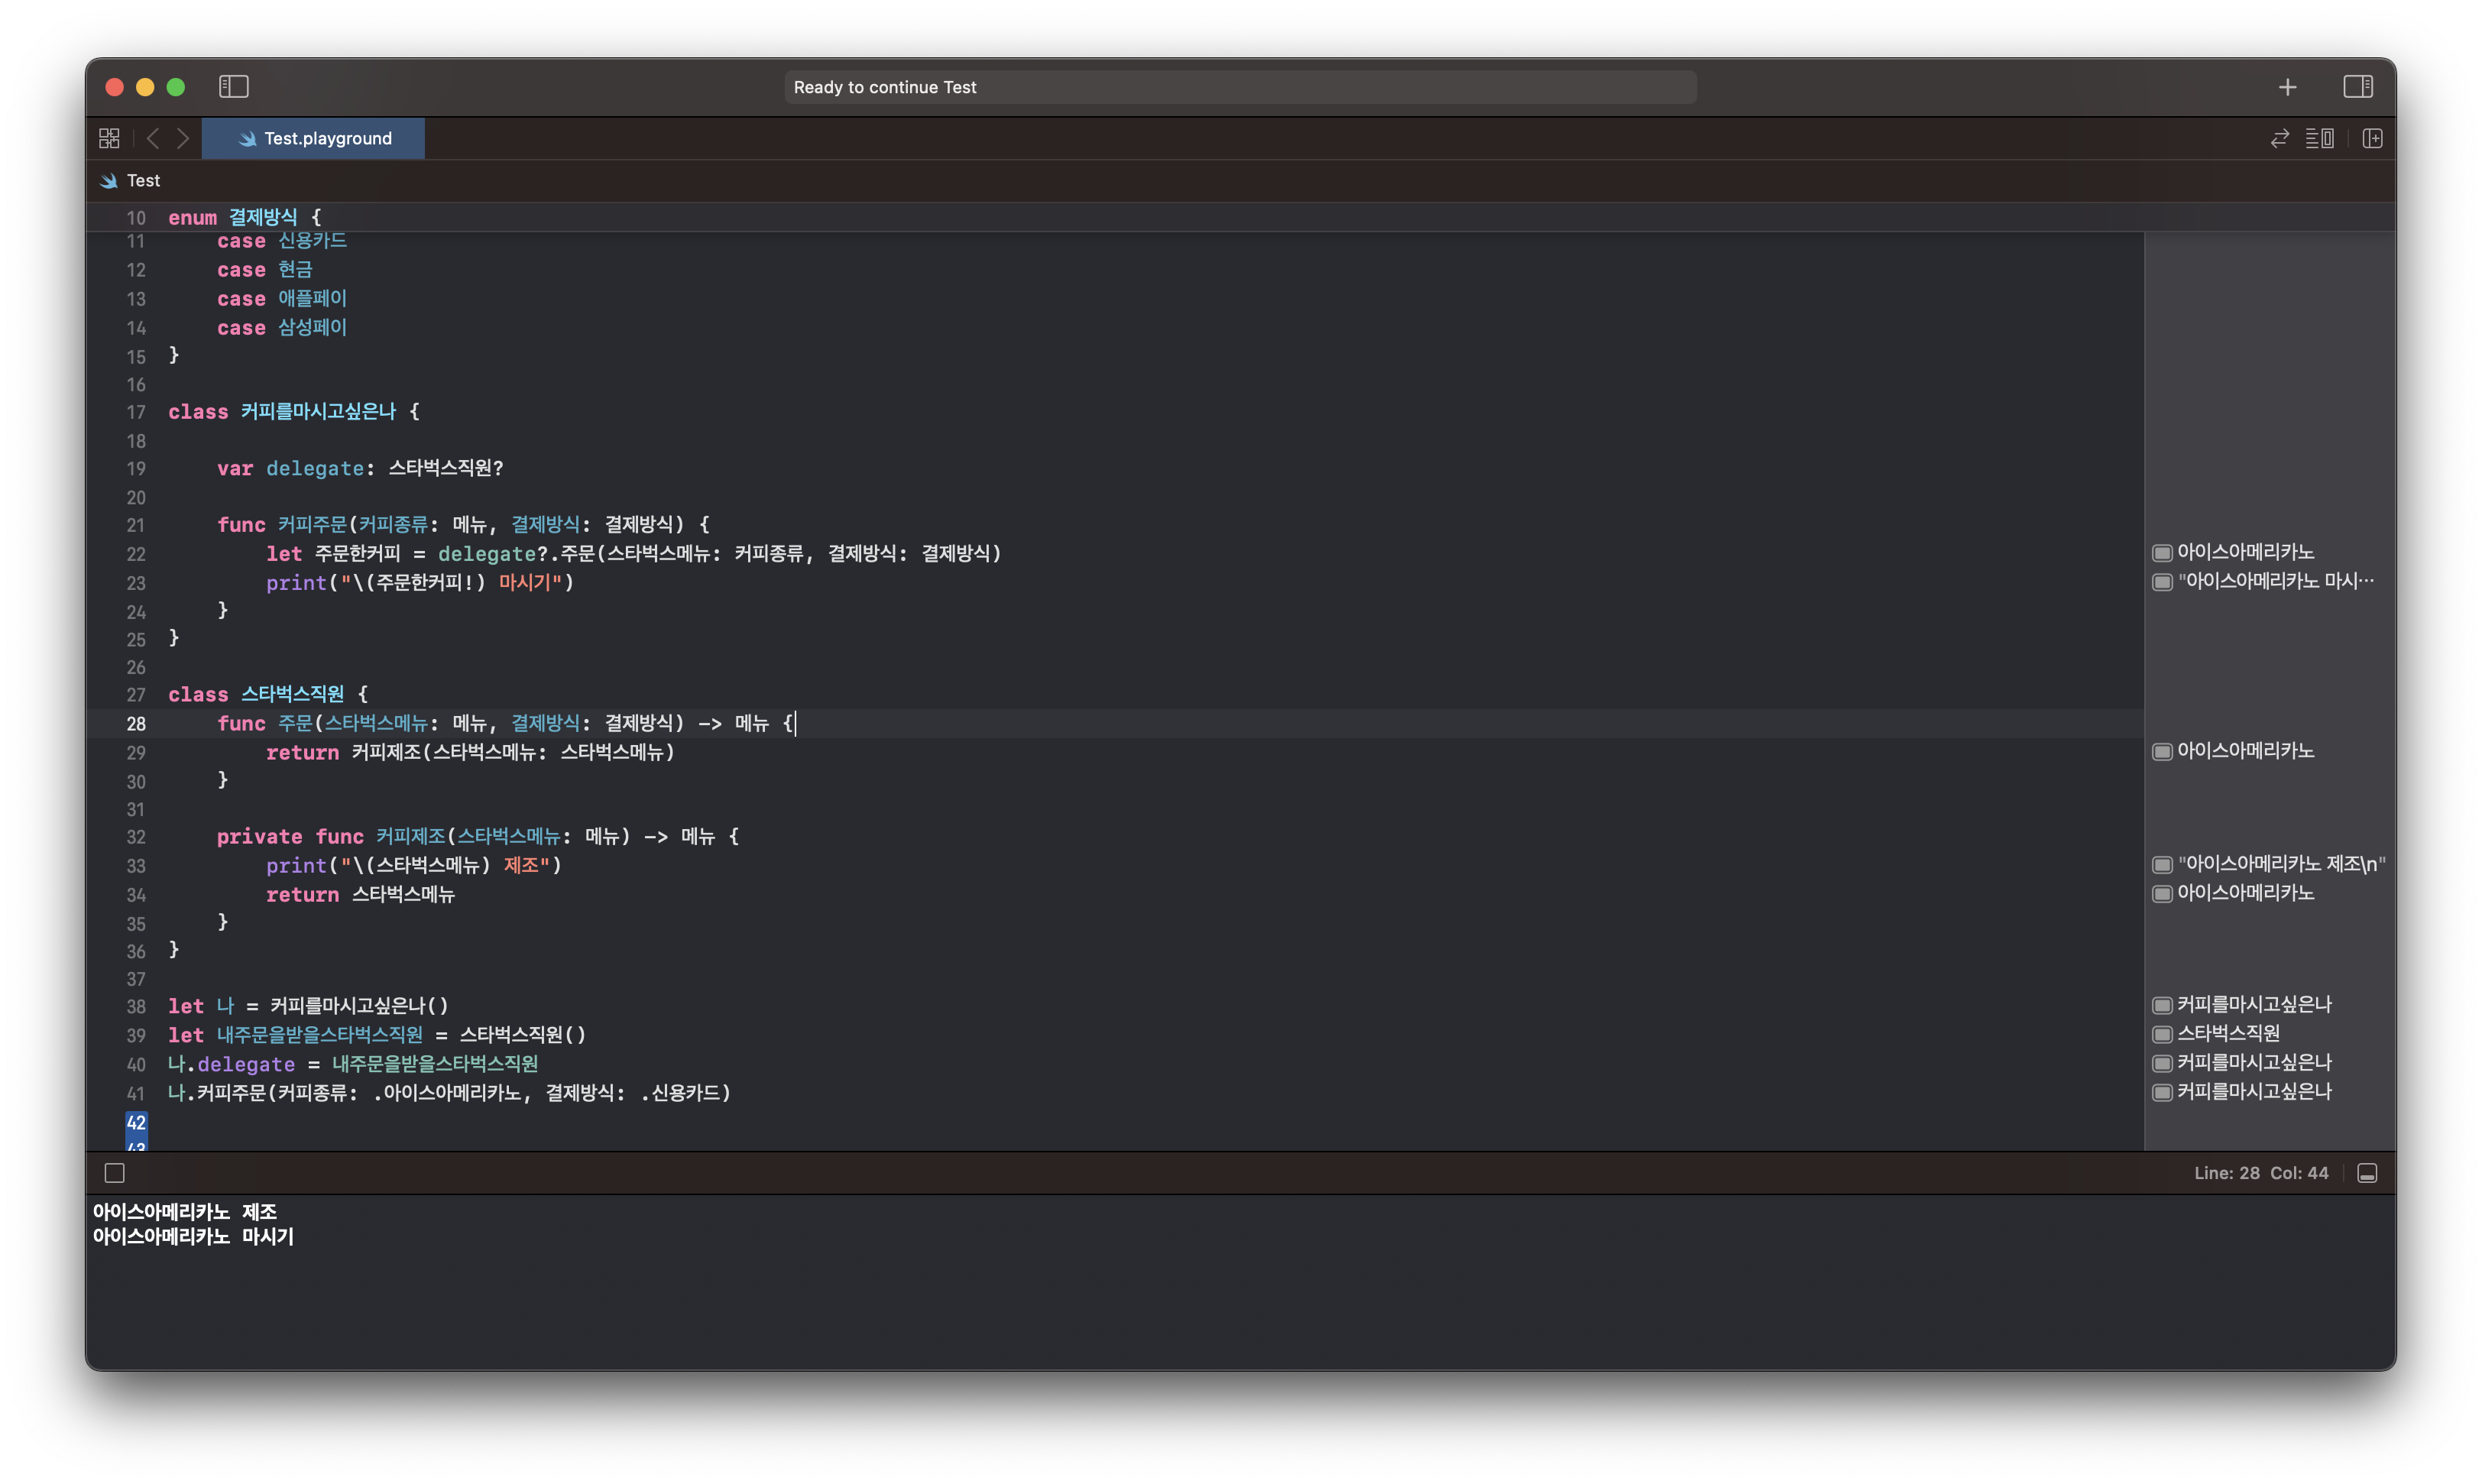Toggle the inspector panel button

click(2357, 87)
